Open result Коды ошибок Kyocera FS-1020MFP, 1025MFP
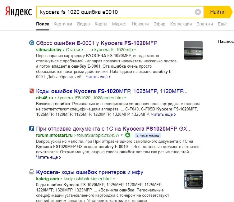The image size is (234, 202). point(112,91)
